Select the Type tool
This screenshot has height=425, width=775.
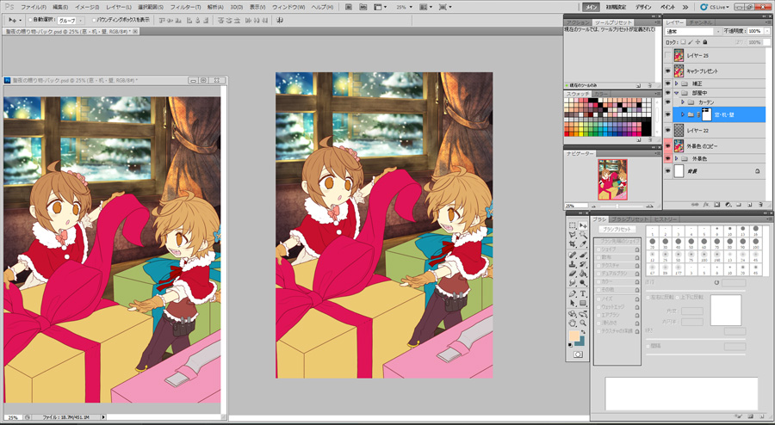pos(583,293)
